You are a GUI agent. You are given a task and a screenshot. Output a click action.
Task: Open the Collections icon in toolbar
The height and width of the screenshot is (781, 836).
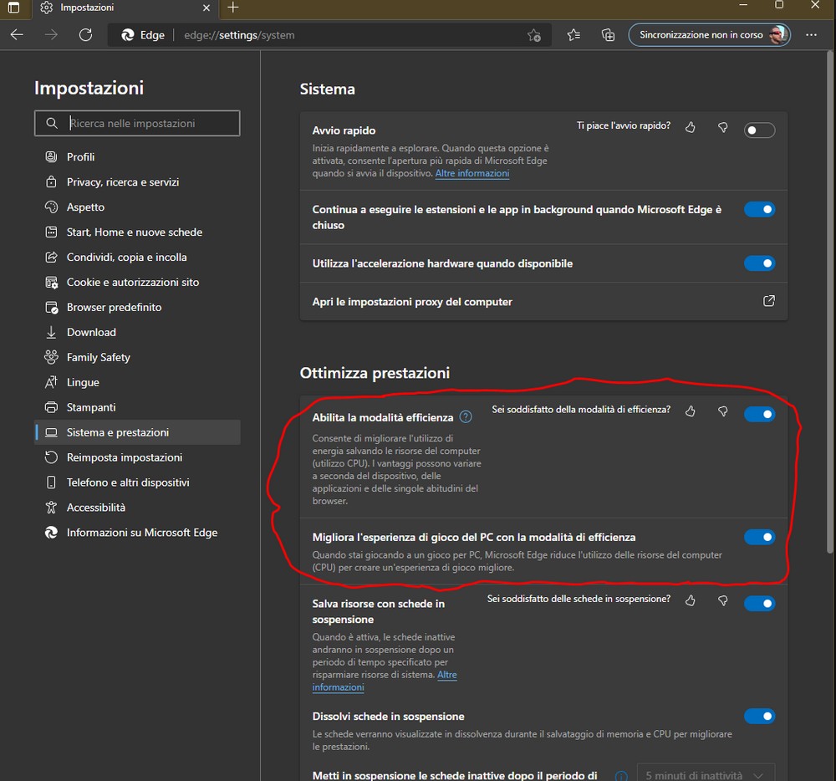pos(608,35)
